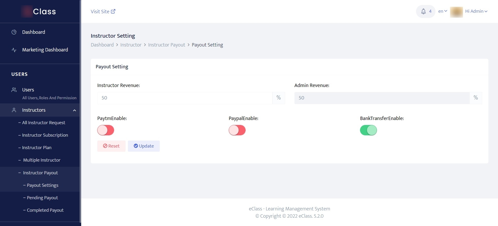Click the Dashboard pie chart icon

tap(14, 32)
